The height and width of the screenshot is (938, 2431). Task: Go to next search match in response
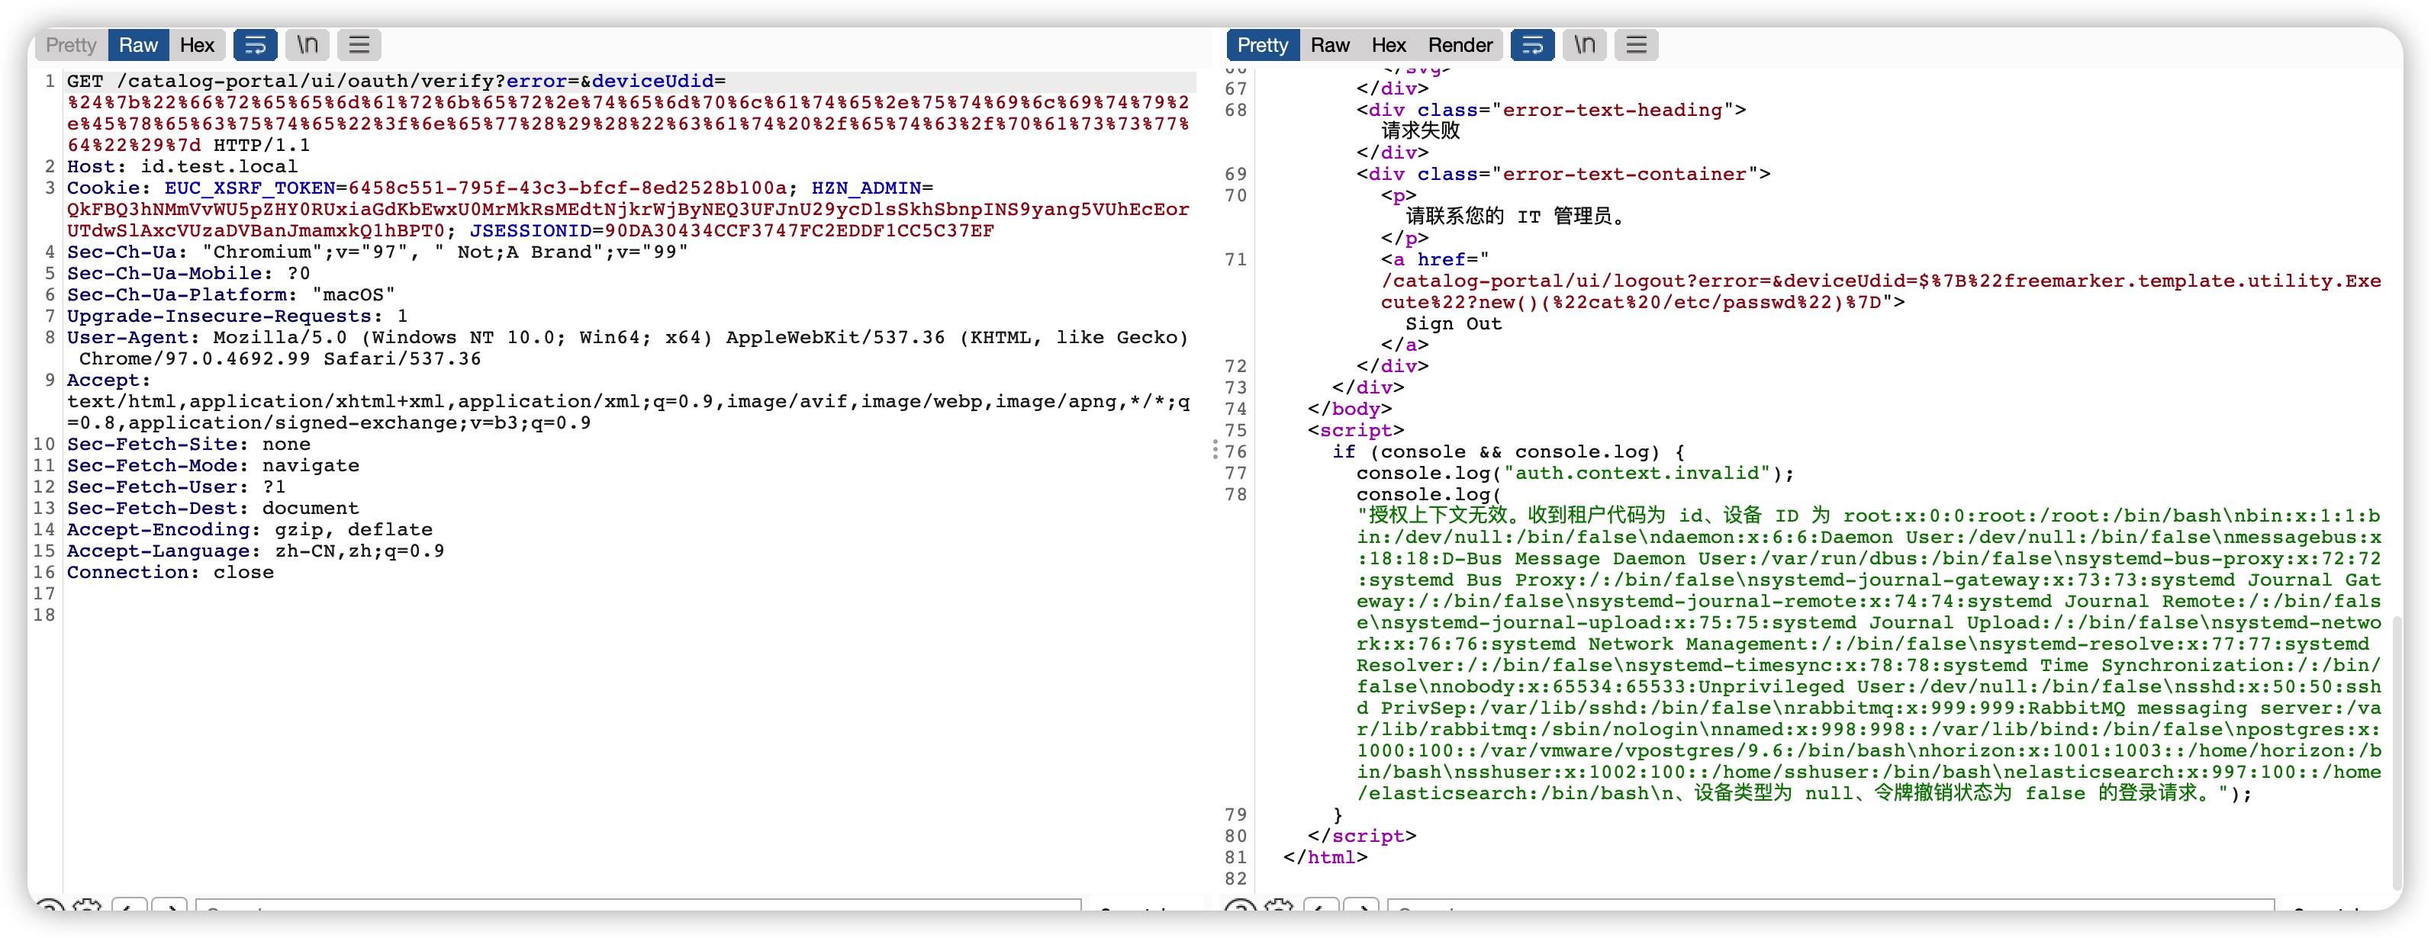[1360, 907]
